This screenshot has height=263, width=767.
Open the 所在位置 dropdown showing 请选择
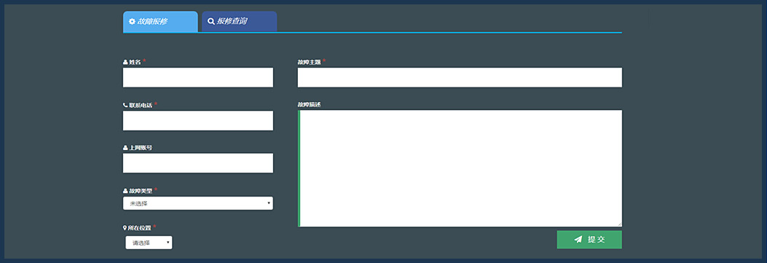tap(149, 243)
